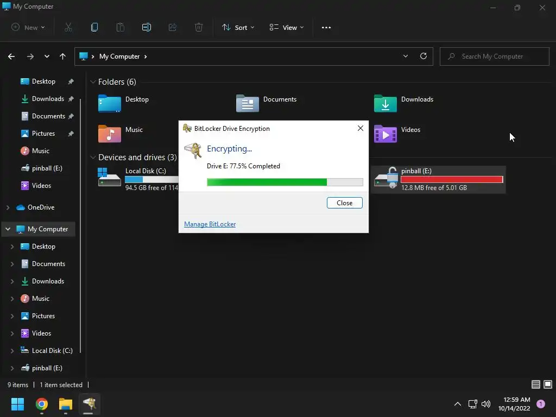Go back with the left arrow
Viewport: 556px width, 417px height.
(11, 56)
